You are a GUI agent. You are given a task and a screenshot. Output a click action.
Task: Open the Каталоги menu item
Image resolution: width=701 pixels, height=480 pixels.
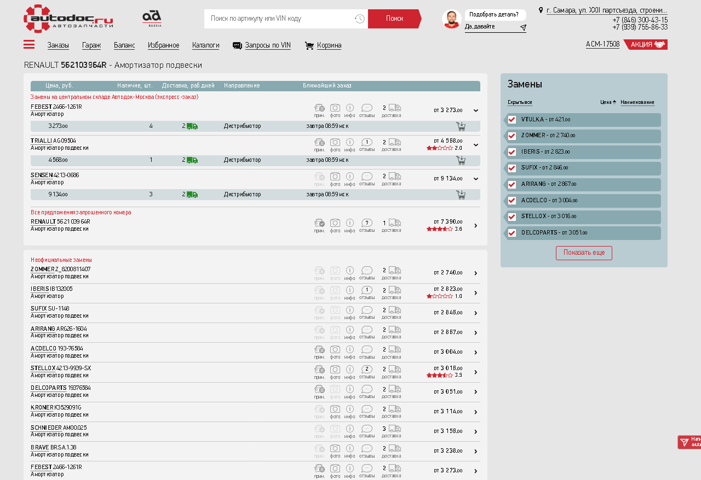click(205, 45)
